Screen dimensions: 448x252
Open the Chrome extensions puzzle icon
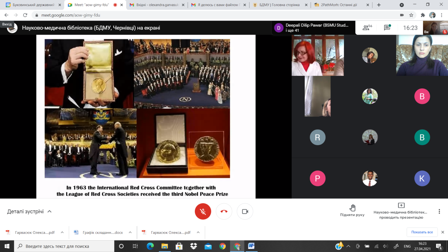(423, 15)
